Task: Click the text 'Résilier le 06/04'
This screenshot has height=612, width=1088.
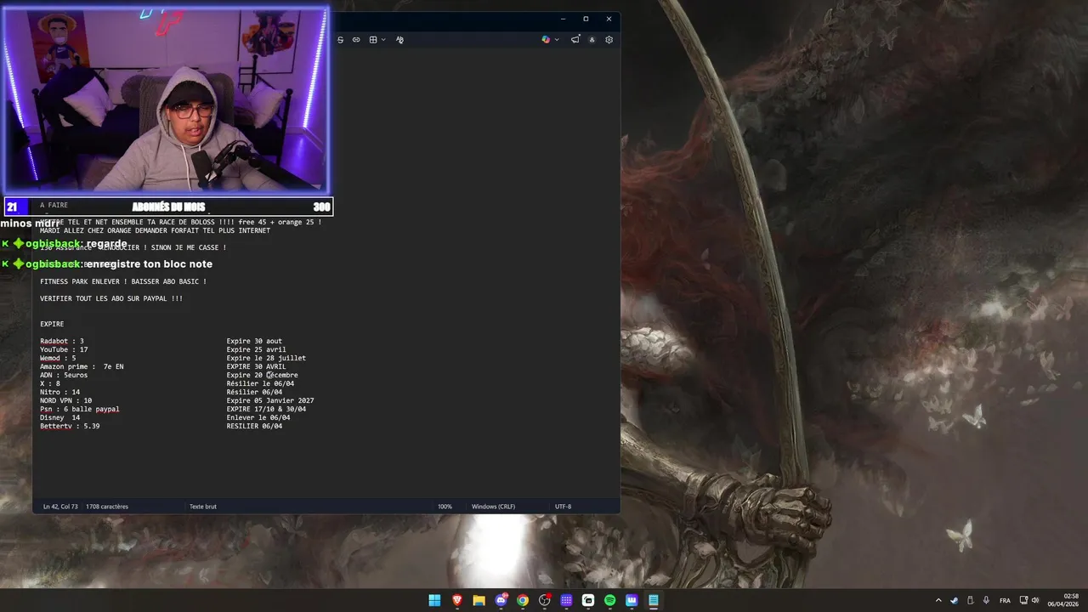Action: point(260,383)
